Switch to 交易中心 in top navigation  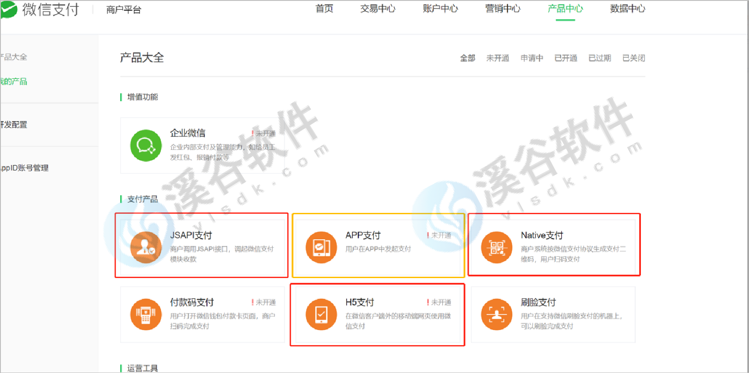(x=378, y=9)
